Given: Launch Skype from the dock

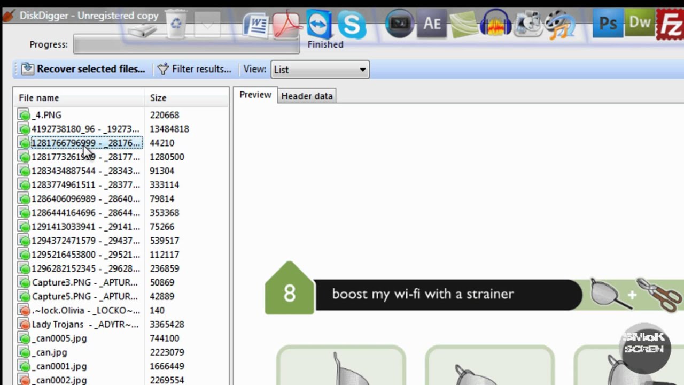Looking at the screenshot, I should [x=352, y=25].
